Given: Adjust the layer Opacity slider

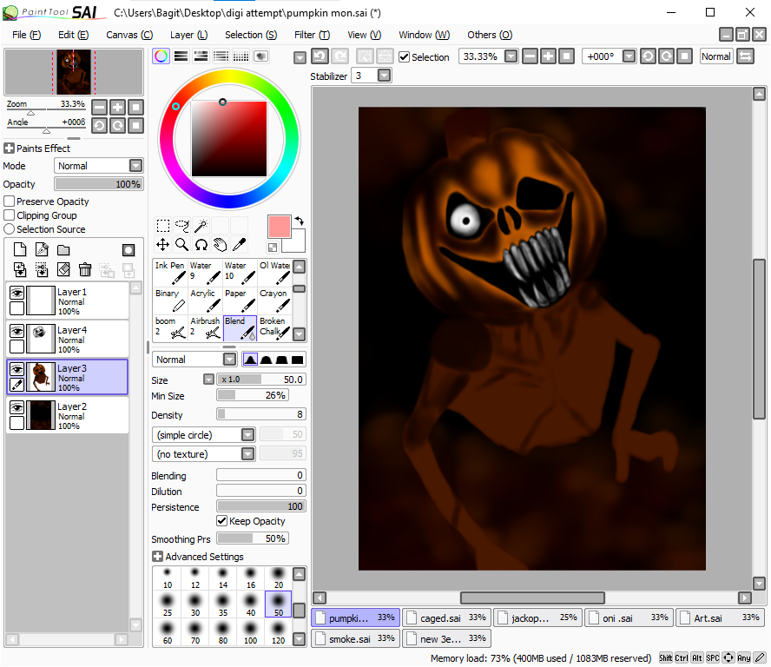Looking at the screenshot, I should tap(99, 184).
